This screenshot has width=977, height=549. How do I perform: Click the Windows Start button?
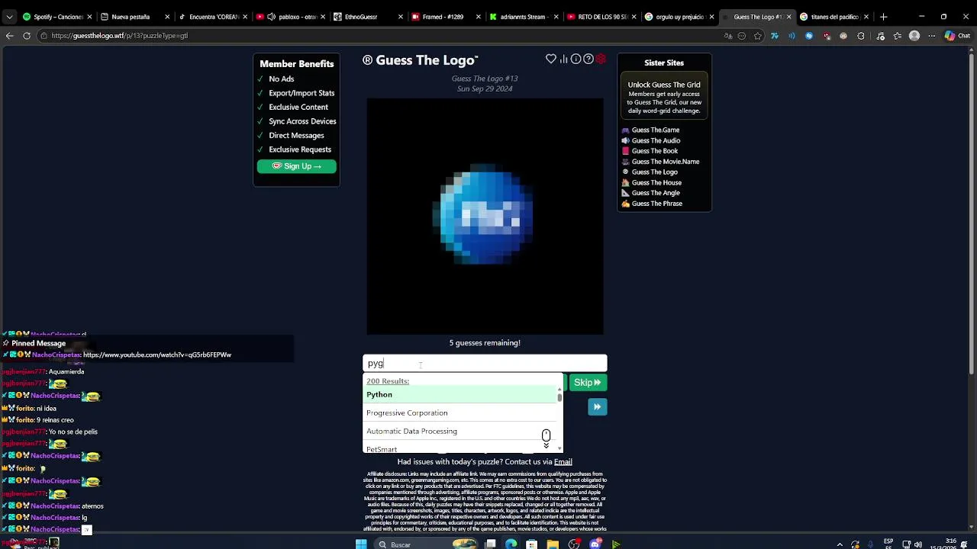[x=361, y=544]
